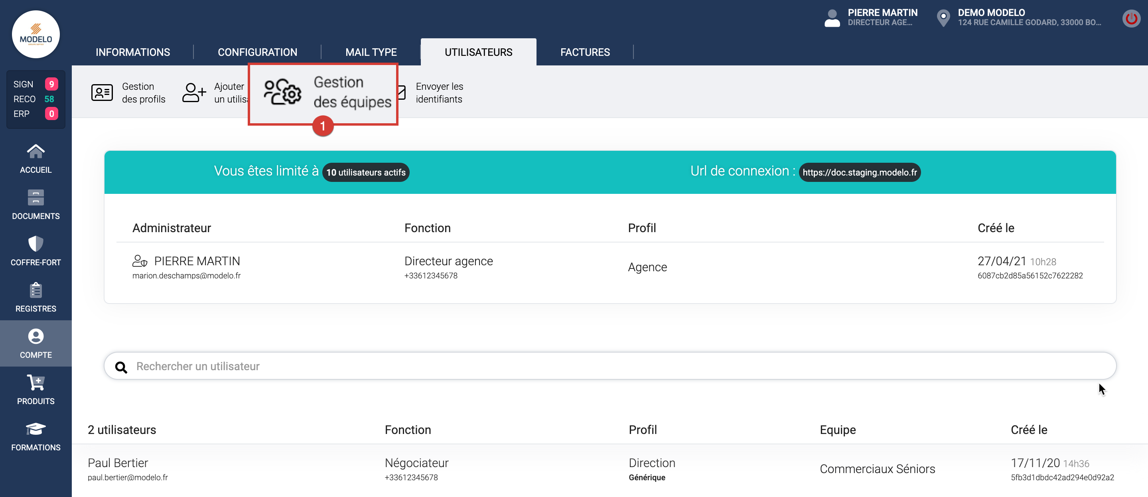1148x497 pixels.
Task: Open the Accueil home icon
Action: (x=36, y=152)
